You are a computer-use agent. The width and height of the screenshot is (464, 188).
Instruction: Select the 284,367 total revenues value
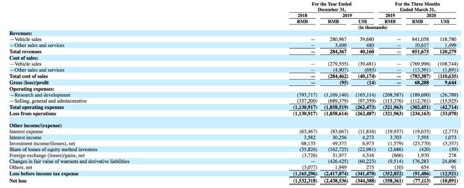(x=338, y=52)
